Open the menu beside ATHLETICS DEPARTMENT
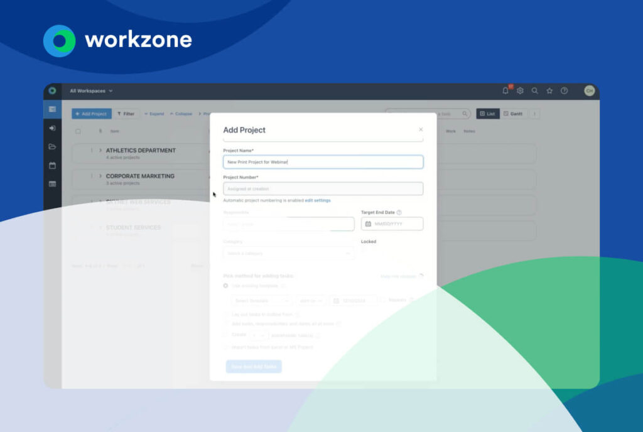The image size is (643, 432). click(92, 151)
